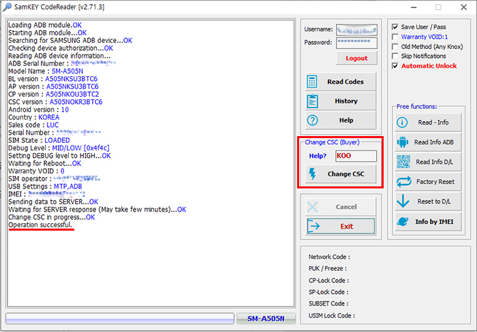This screenshot has width=477, height=332.
Task: Click the 'SUBSET Code :' label
Action: coord(328,303)
